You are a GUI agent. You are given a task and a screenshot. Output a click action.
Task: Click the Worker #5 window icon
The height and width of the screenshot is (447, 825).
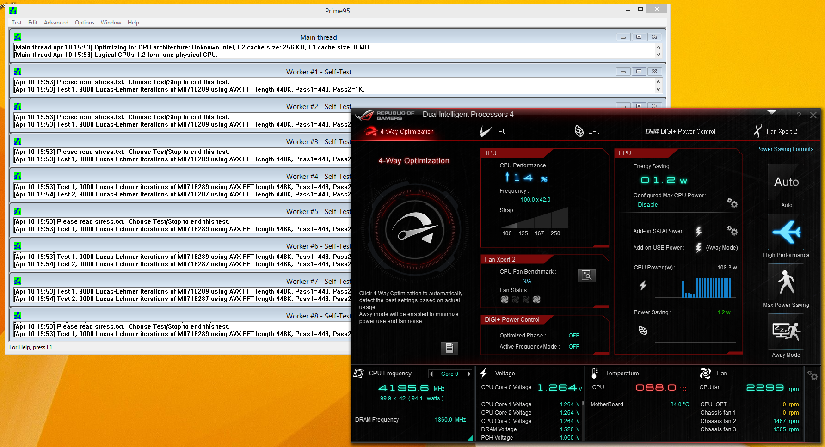tap(18, 211)
